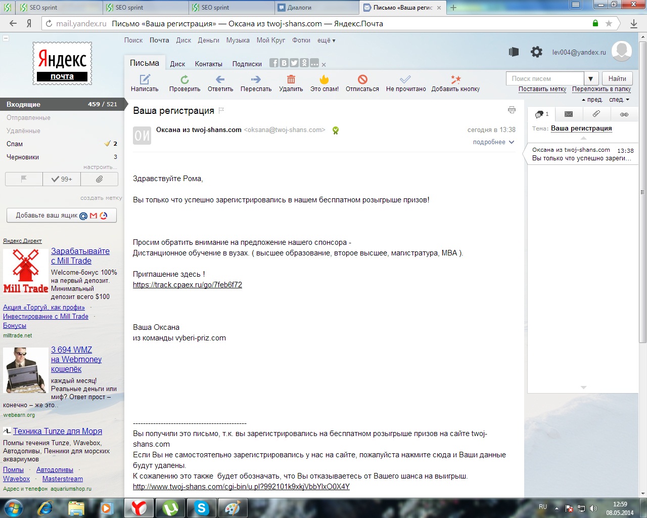Click volume speaker icon in system tray

[x=593, y=508]
